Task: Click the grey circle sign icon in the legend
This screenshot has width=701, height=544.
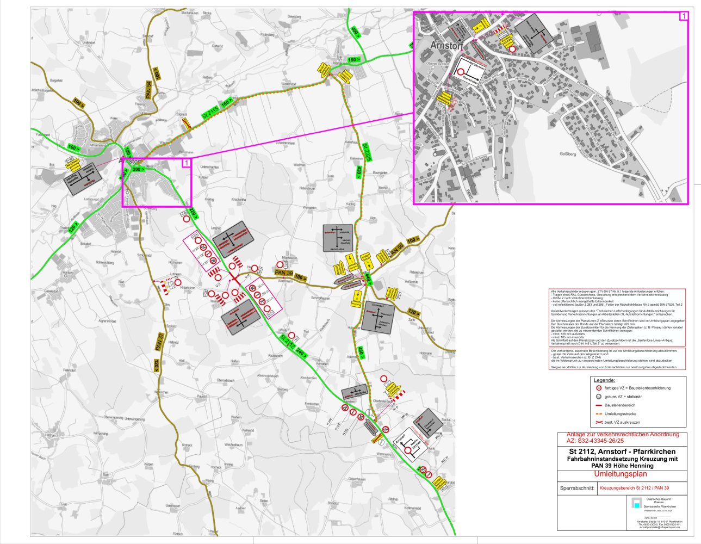Action: pyautogui.click(x=598, y=397)
